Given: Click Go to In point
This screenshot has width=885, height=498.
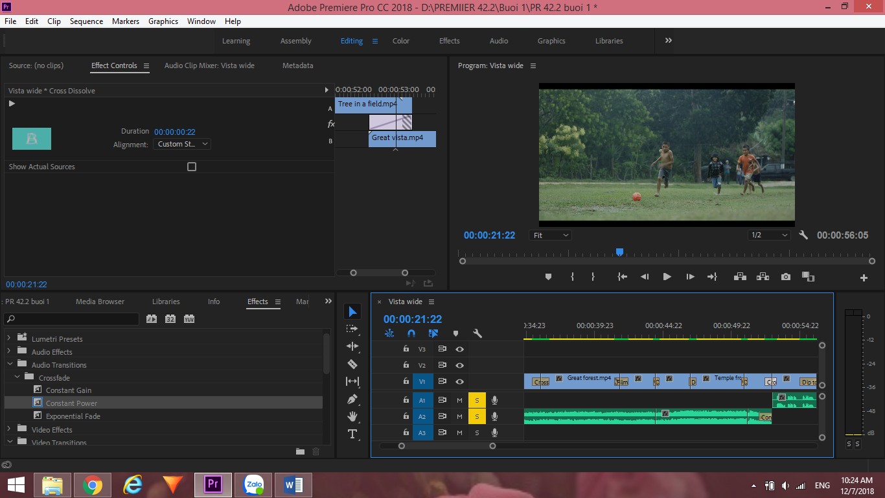Looking at the screenshot, I should (623, 277).
